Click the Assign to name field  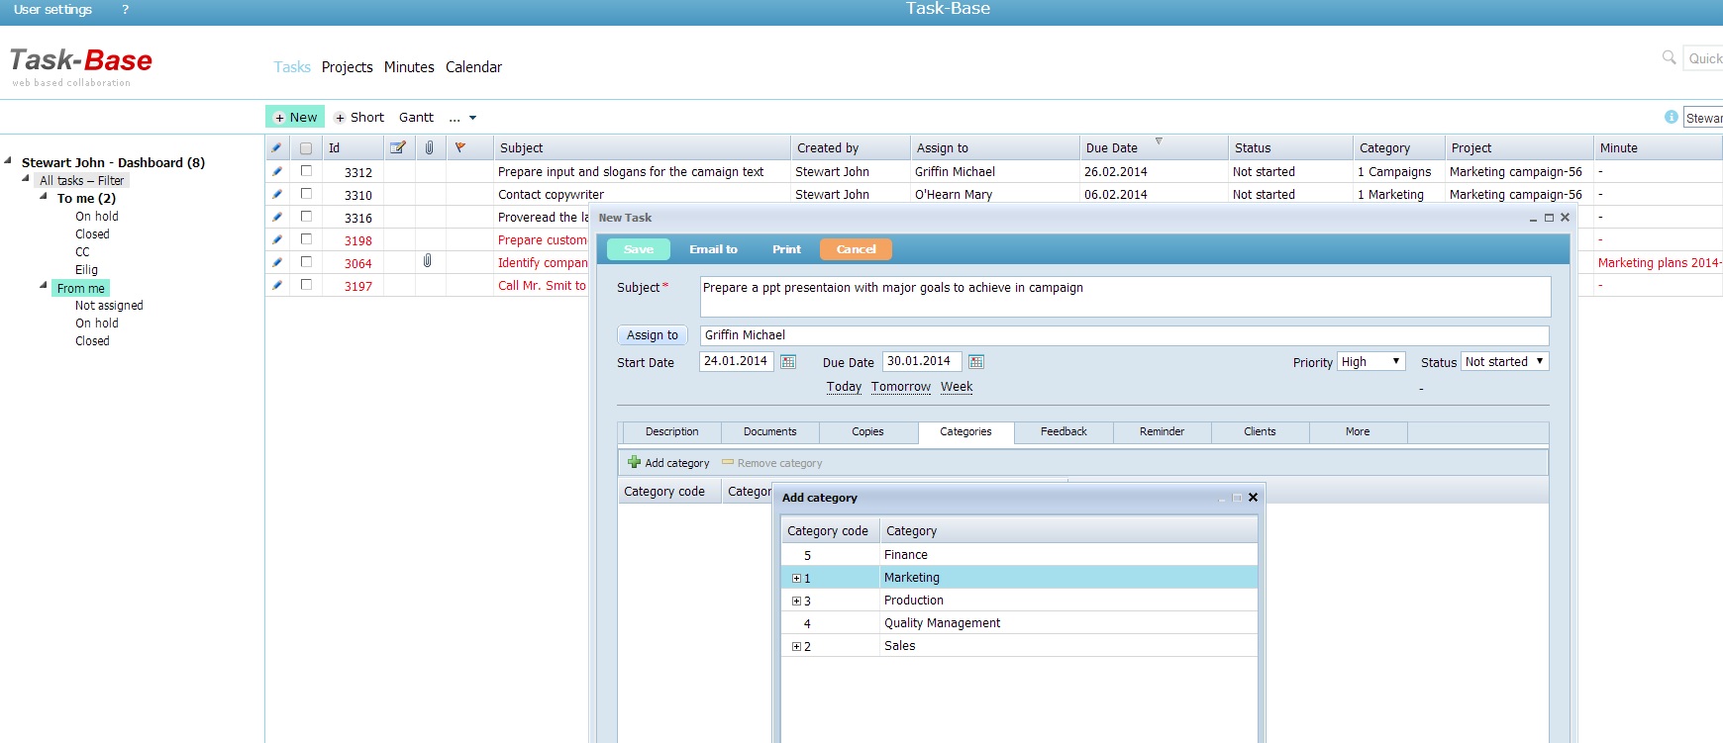pos(1124,335)
